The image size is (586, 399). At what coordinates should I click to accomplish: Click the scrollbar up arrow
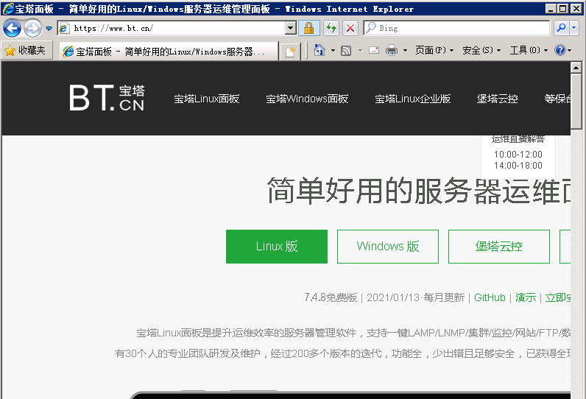576,68
